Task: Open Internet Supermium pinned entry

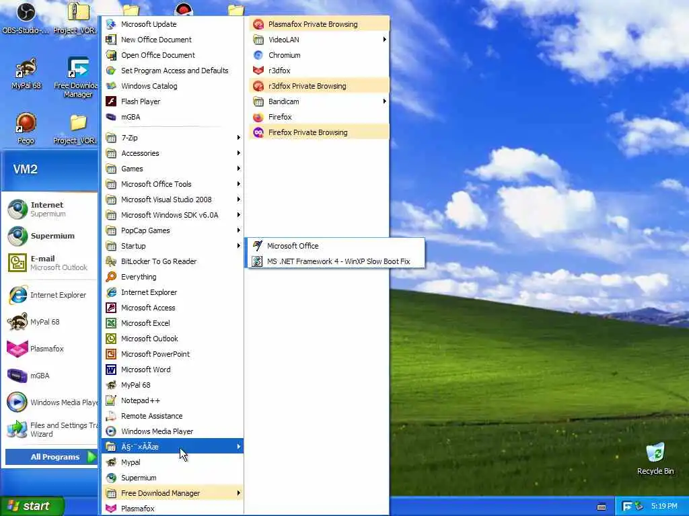Action: [49, 210]
